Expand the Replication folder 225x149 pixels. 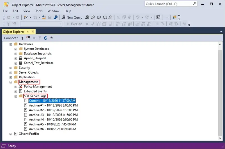tap(11, 77)
